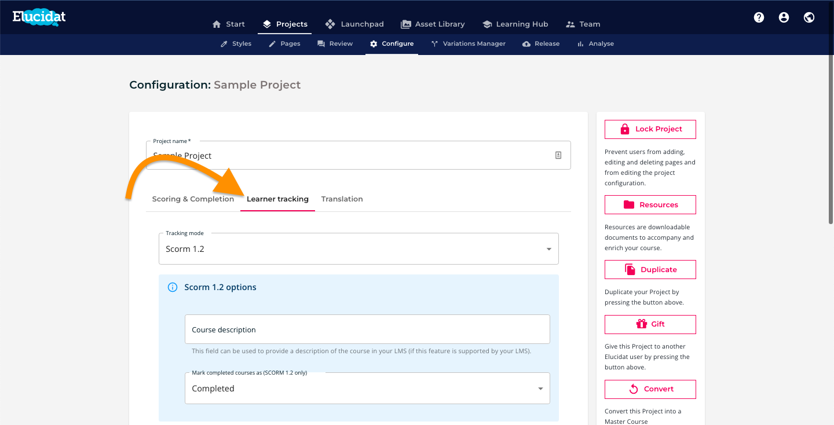Screen dimensions: 834x425
Task: Open the Asset Library
Action: pos(433,24)
